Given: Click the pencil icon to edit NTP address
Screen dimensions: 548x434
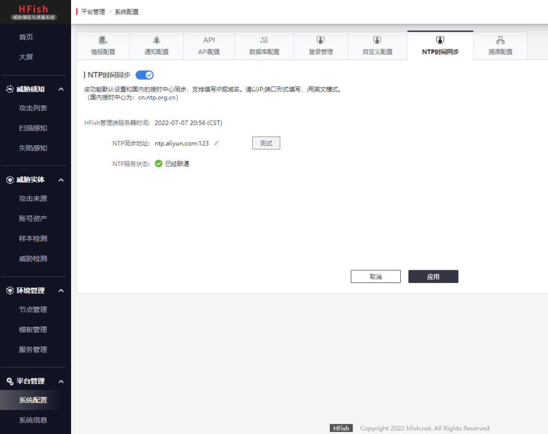Looking at the screenshot, I should pyautogui.click(x=216, y=143).
